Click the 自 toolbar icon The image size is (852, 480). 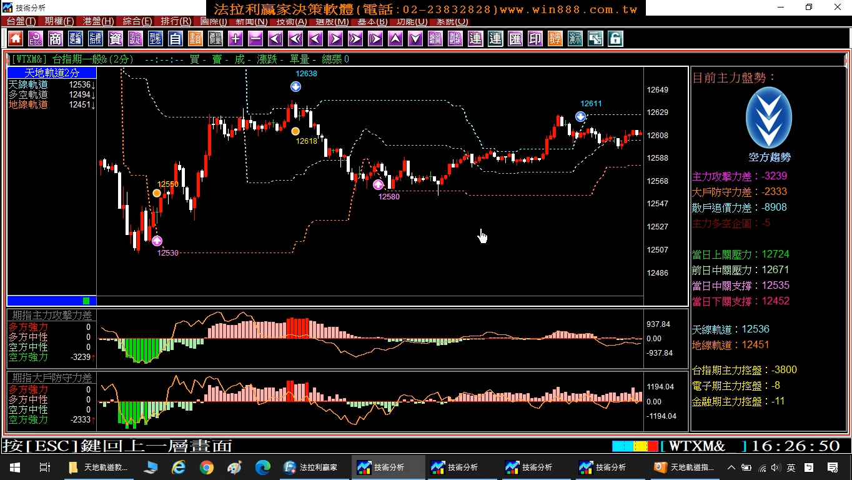click(176, 39)
